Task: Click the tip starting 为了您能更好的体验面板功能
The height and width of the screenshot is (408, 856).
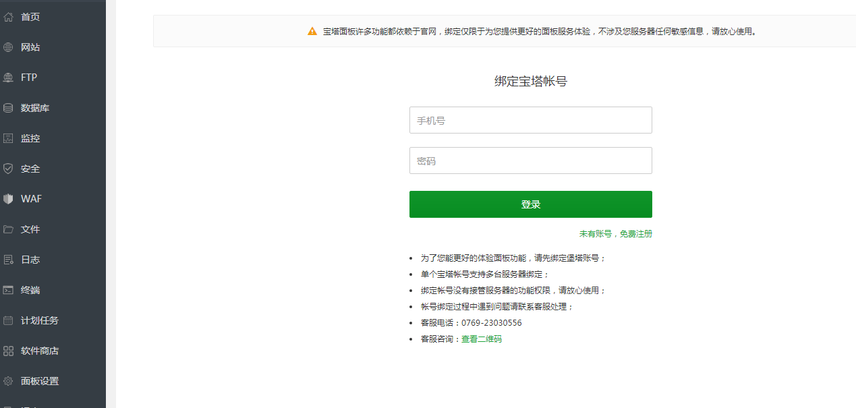Action: [514, 258]
